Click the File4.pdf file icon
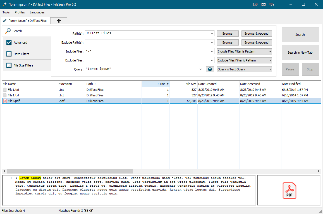The height and width of the screenshot is (214, 323). 5,101
